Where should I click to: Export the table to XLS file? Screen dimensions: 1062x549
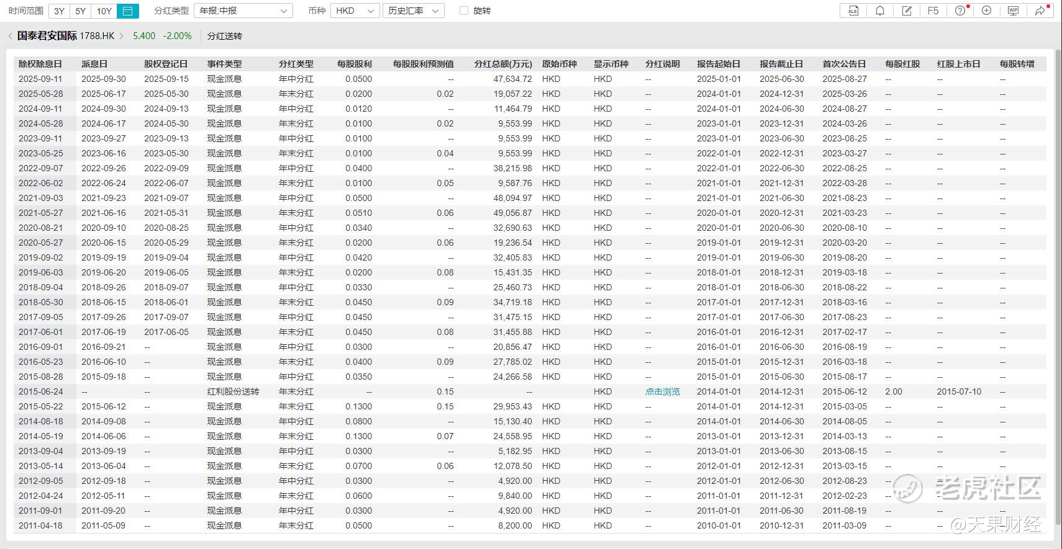pyautogui.click(x=853, y=11)
